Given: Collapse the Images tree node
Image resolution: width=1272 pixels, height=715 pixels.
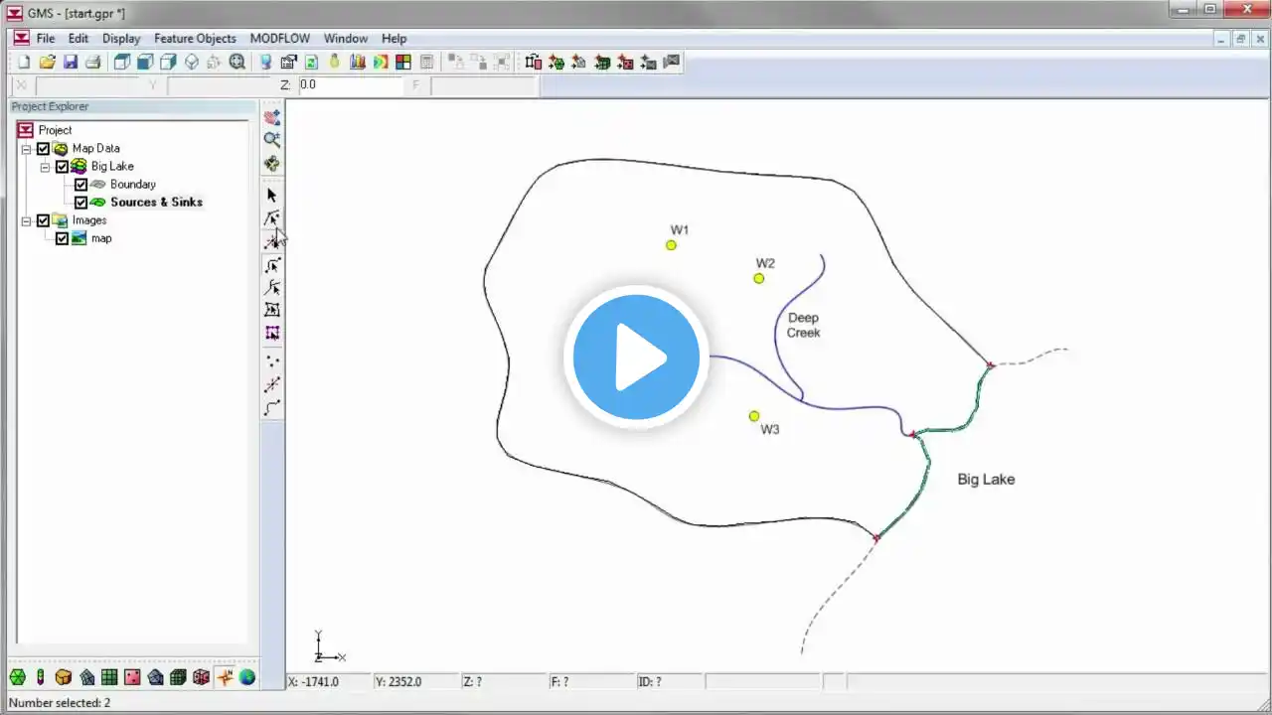Looking at the screenshot, I should click(26, 220).
